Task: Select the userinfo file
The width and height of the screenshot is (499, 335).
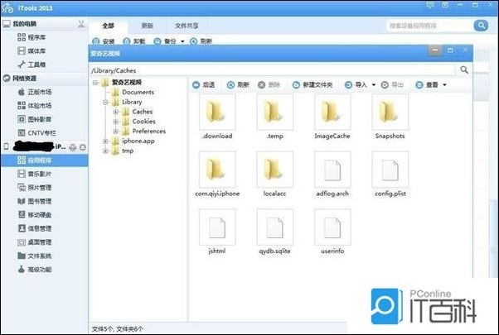Action: 332,232
